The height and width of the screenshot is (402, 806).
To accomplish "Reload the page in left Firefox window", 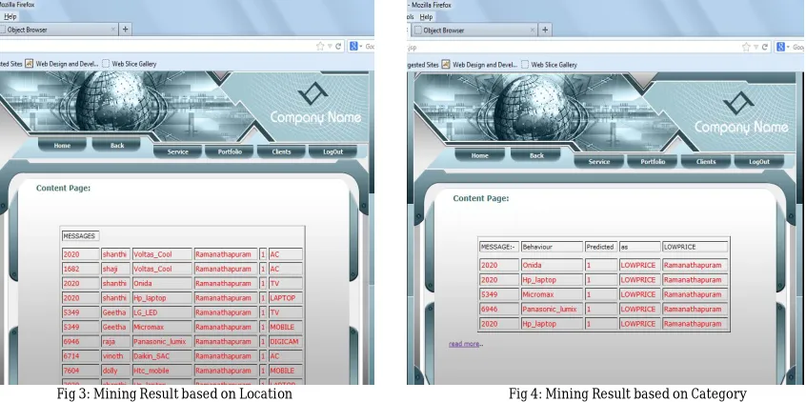I will (338, 47).
